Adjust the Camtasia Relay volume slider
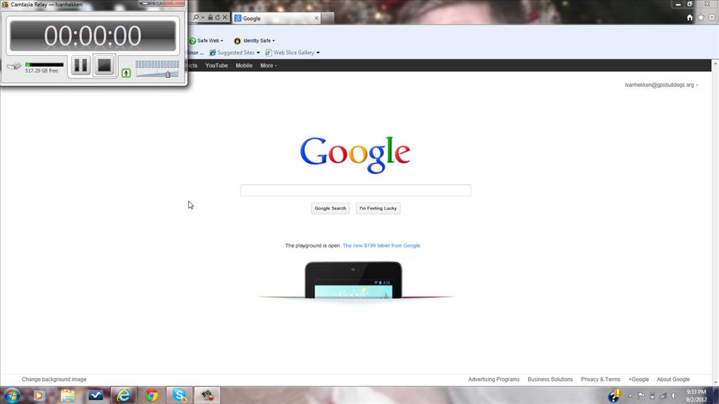The image size is (719, 404). point(168,74)
